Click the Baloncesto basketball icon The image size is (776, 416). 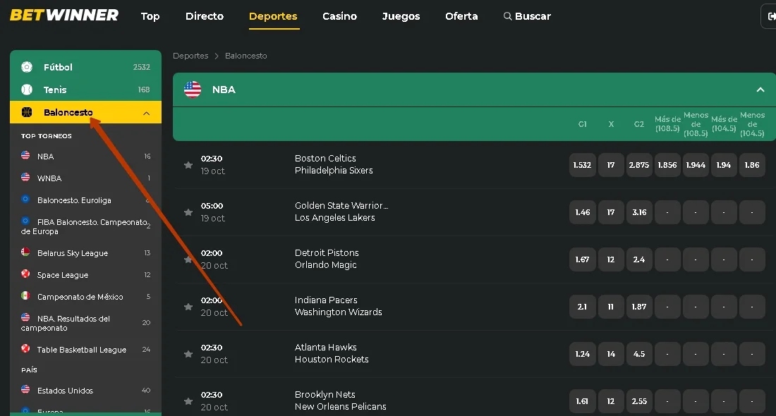[27, 112]
